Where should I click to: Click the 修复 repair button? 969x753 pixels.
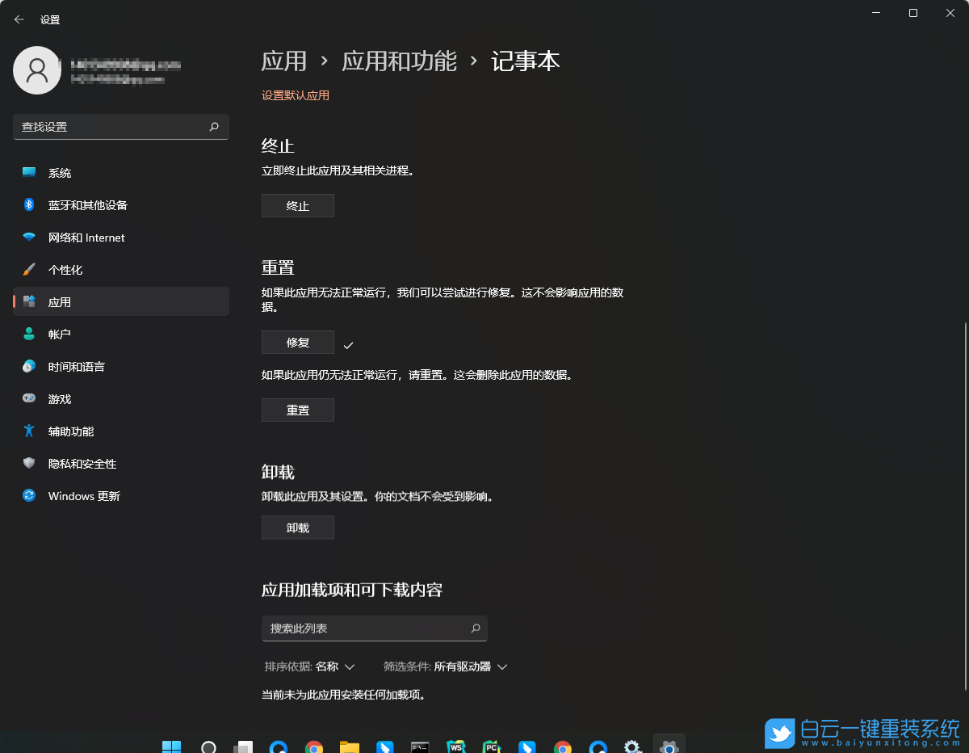click(297, 342)
